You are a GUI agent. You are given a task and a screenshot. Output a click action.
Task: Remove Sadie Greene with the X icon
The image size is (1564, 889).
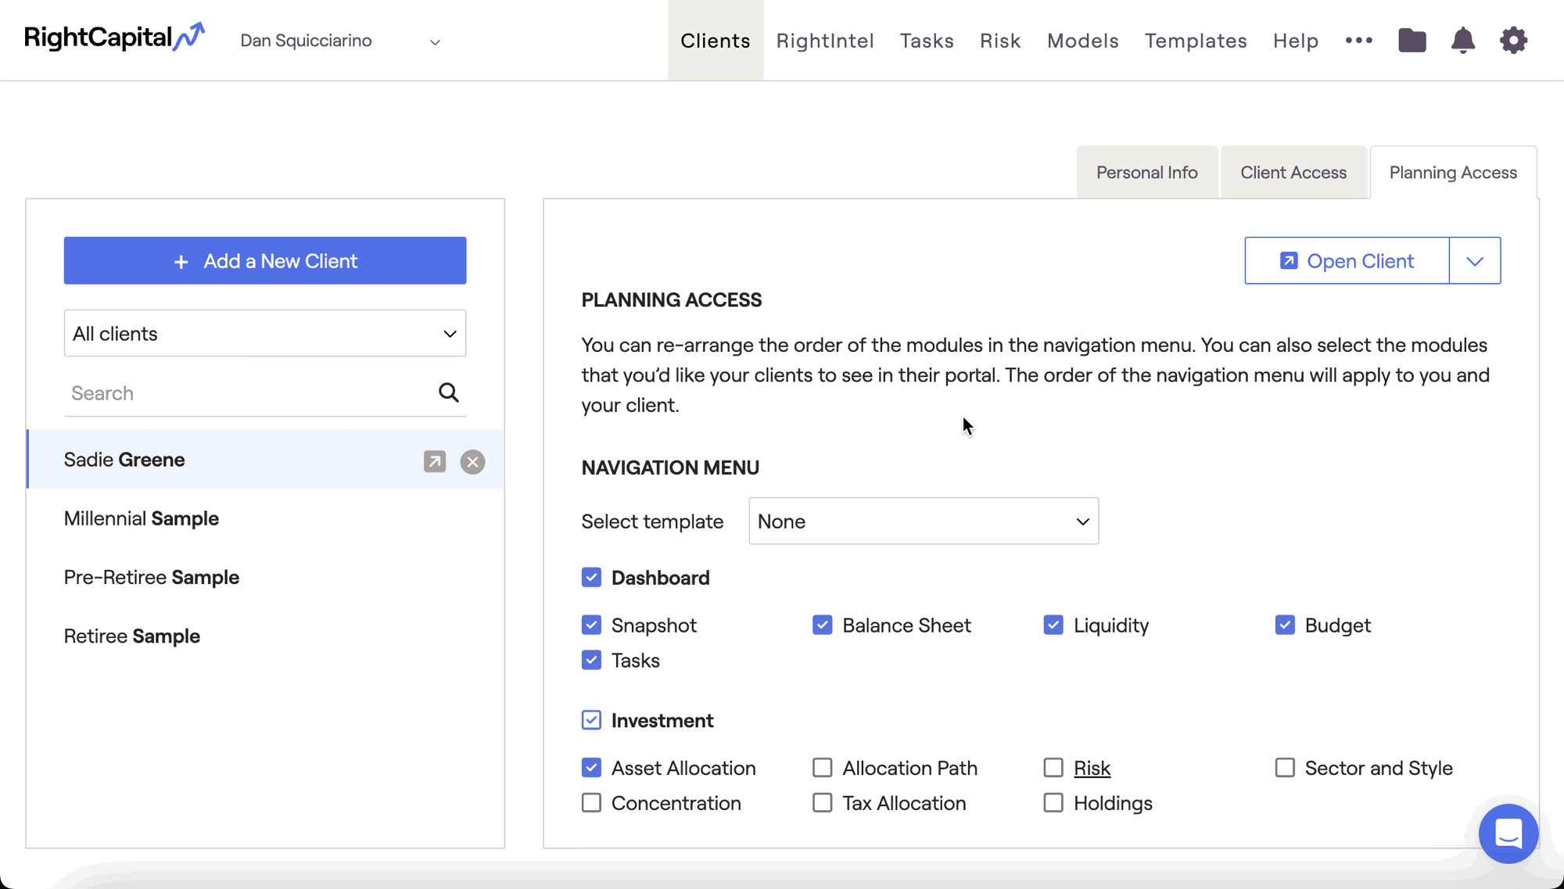(x=472, y=461)
